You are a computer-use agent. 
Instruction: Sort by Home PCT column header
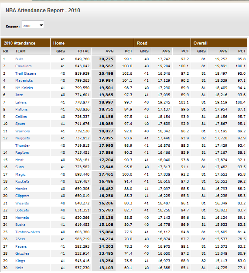click(128, 51)
